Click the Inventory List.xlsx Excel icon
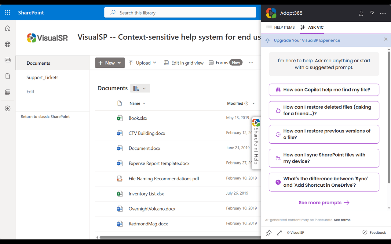 120,194
